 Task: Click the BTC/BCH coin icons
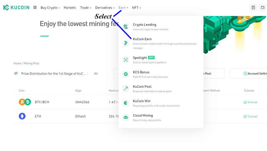click(x=25, y=102)
